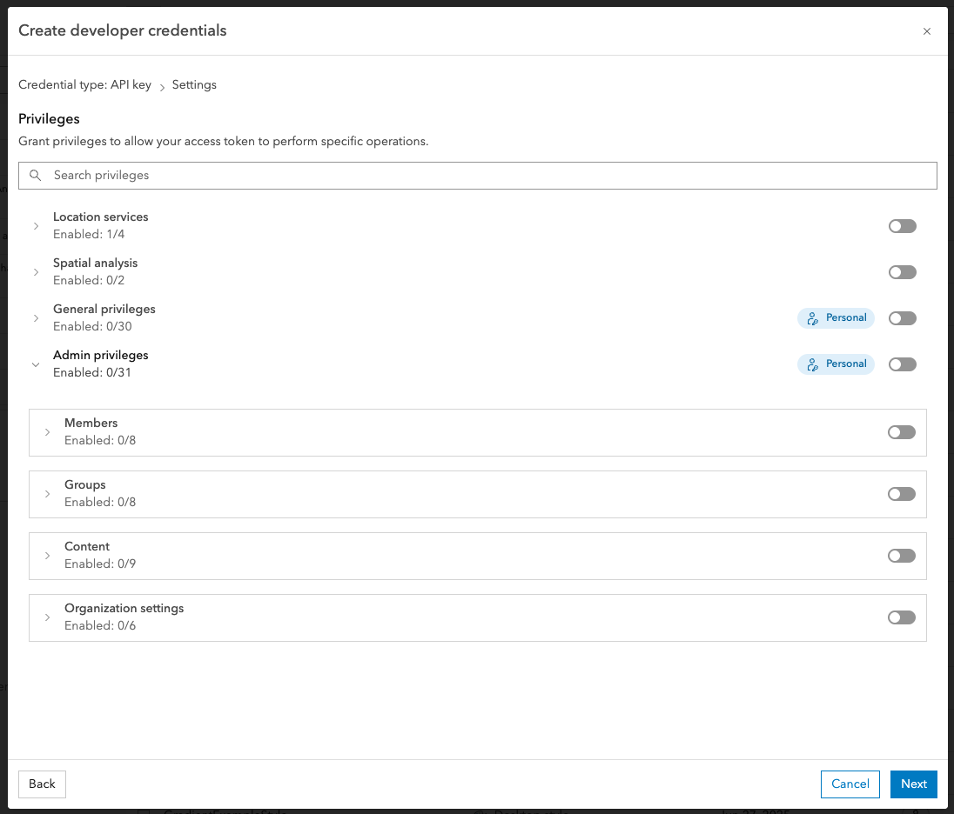Expand the Spatial analysis section
954x814 pixels.
(35, 271)
